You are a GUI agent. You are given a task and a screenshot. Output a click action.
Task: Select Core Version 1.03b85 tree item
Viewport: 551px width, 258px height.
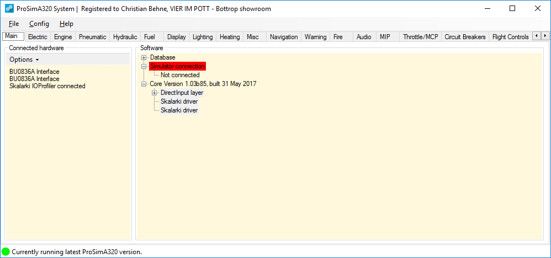coord(203,84)
